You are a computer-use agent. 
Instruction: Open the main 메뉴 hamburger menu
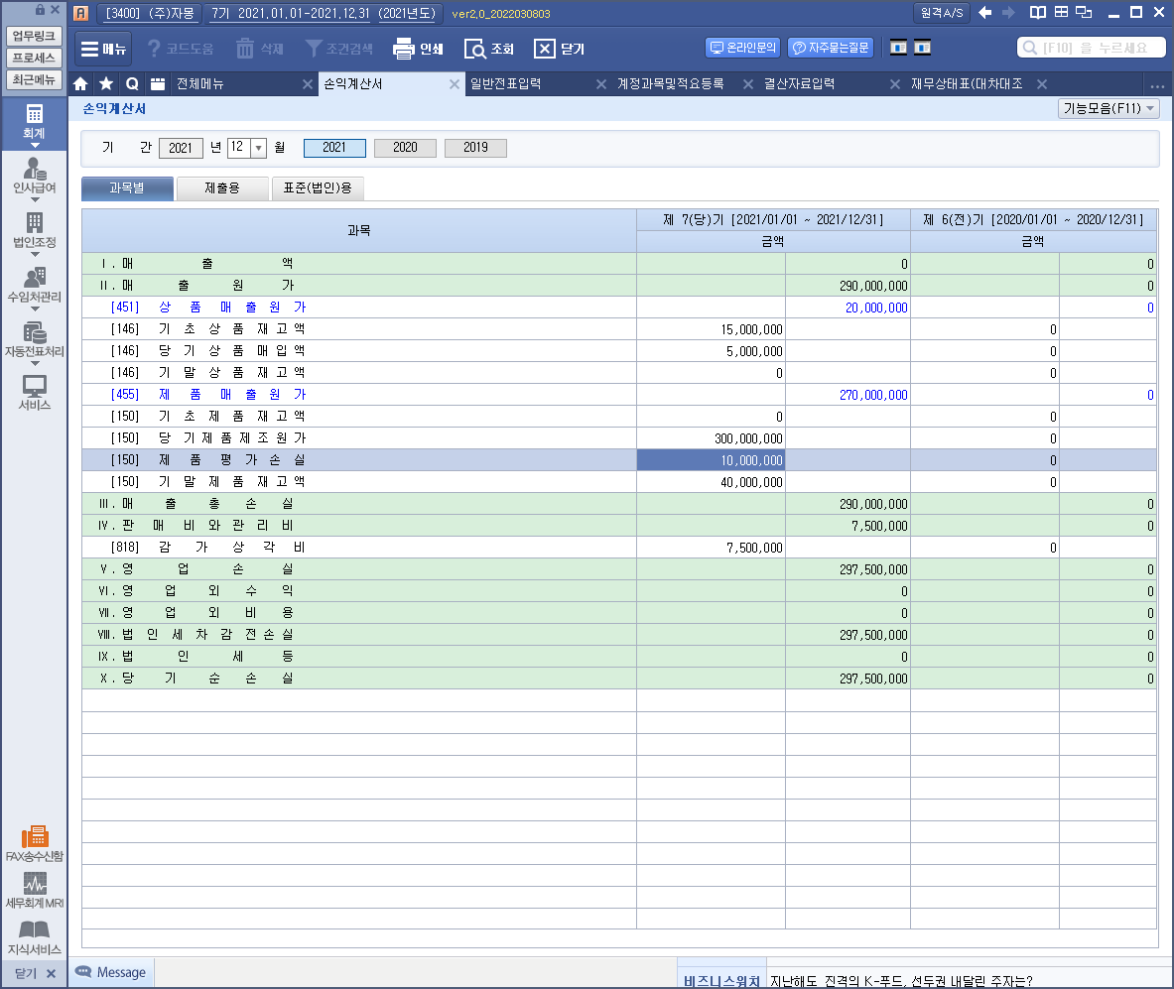pyautogui.click(x=102, y=49)
